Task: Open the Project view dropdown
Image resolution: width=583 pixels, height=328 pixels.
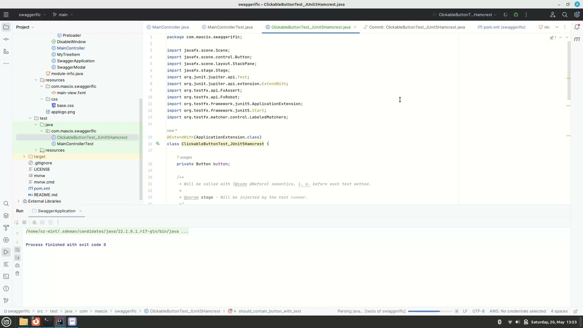Action: coord(25,27)
